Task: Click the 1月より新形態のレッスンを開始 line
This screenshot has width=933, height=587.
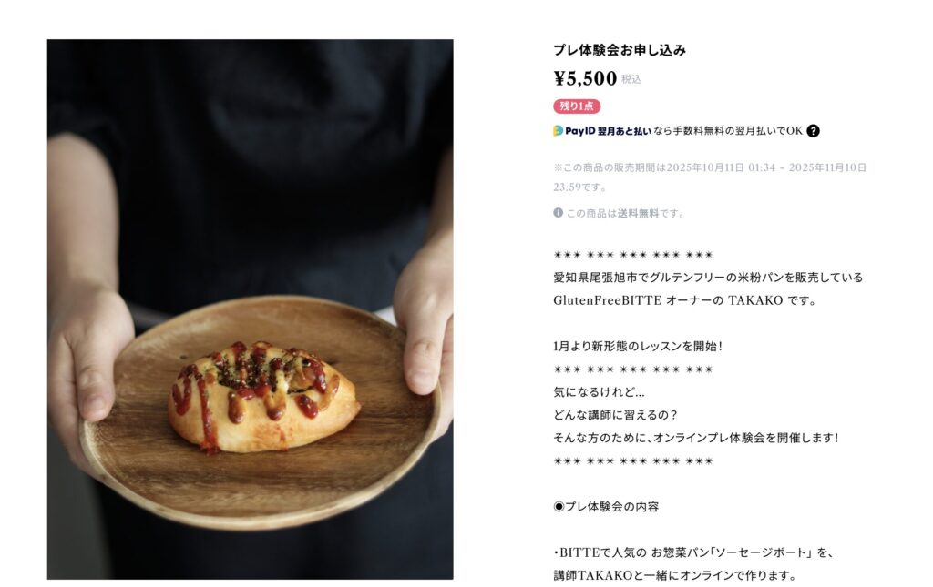Action: coord(638,347)
